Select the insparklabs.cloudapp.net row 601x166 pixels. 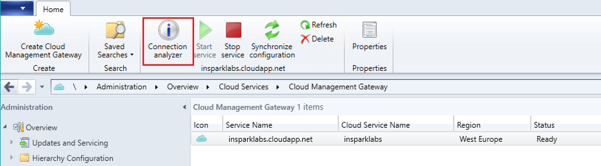point(270,139)
